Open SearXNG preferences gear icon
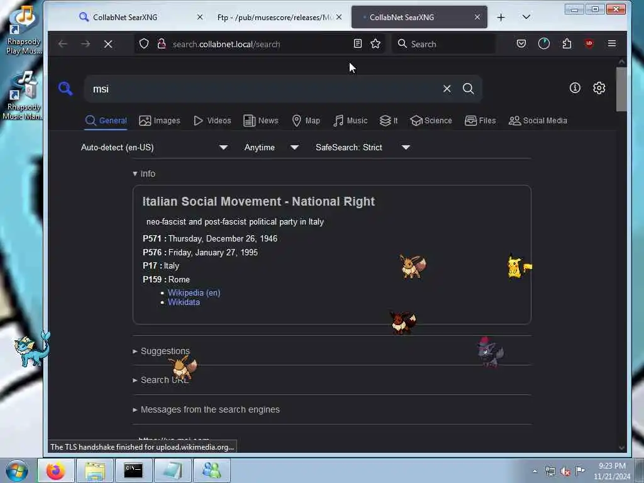The height and width of the screenshot is (483, 644). [599, 88]
